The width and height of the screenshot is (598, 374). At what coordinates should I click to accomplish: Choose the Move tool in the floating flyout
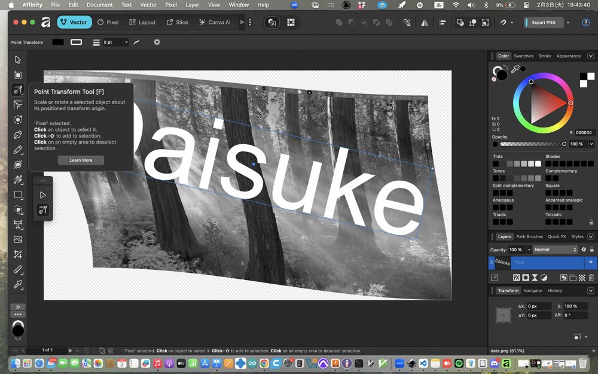click(42, 195)
